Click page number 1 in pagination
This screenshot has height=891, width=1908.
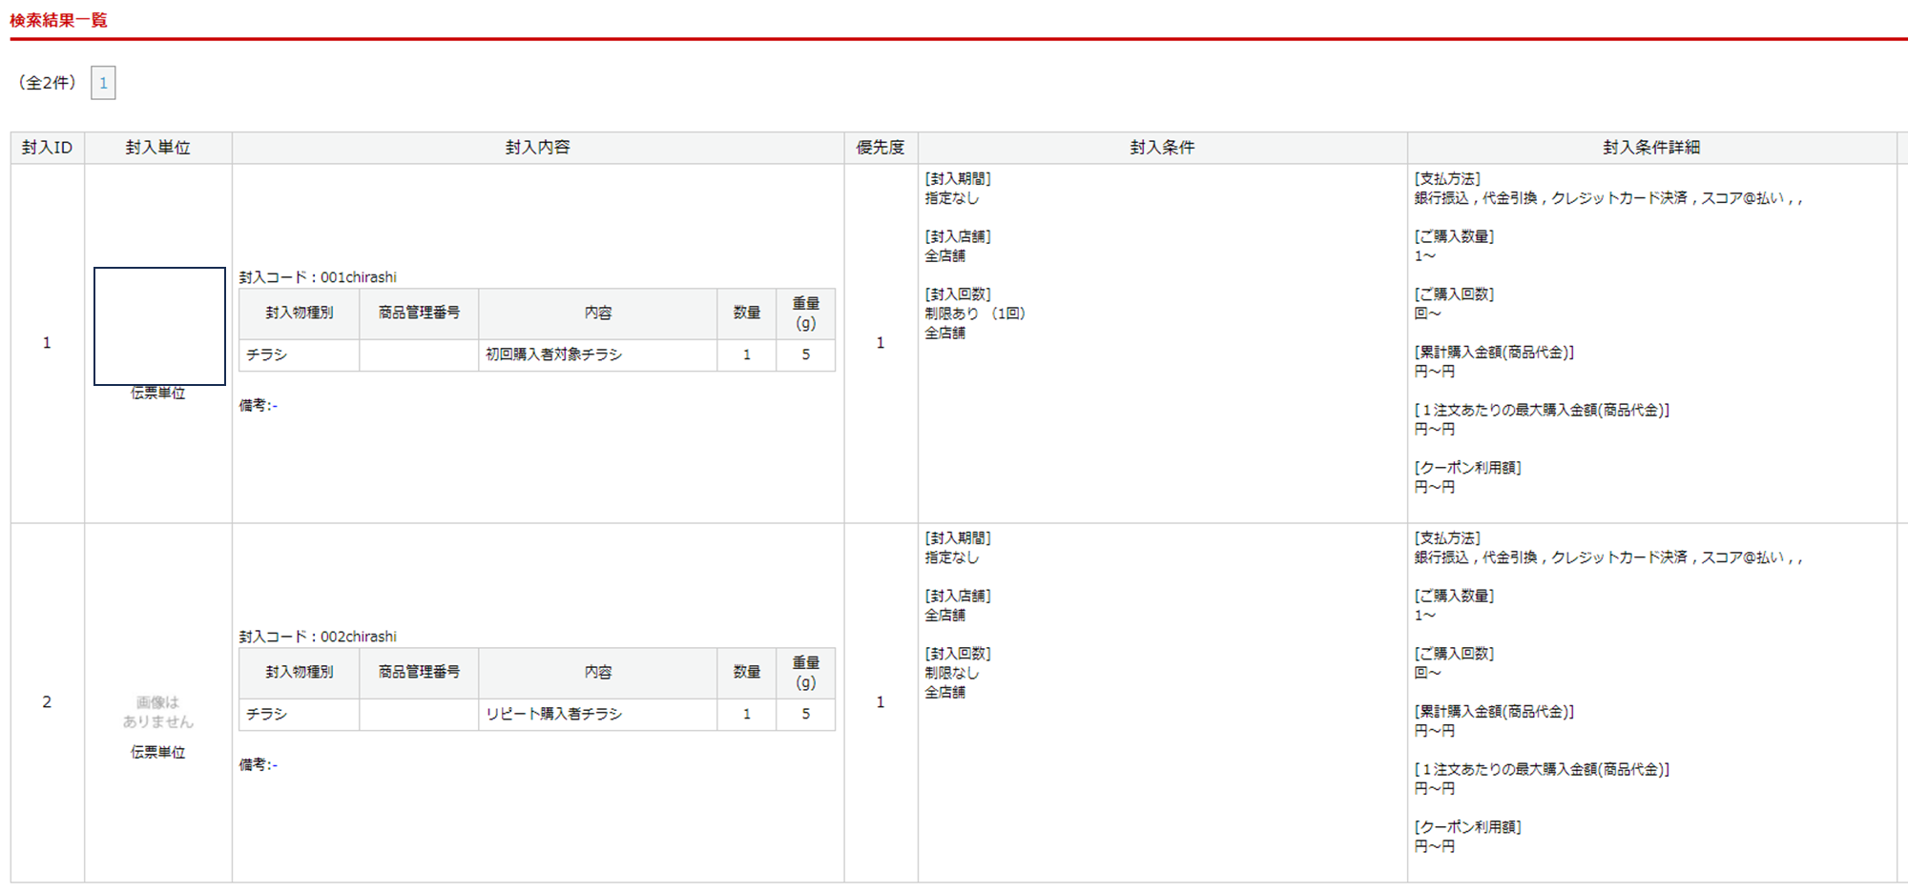[103, 83]
